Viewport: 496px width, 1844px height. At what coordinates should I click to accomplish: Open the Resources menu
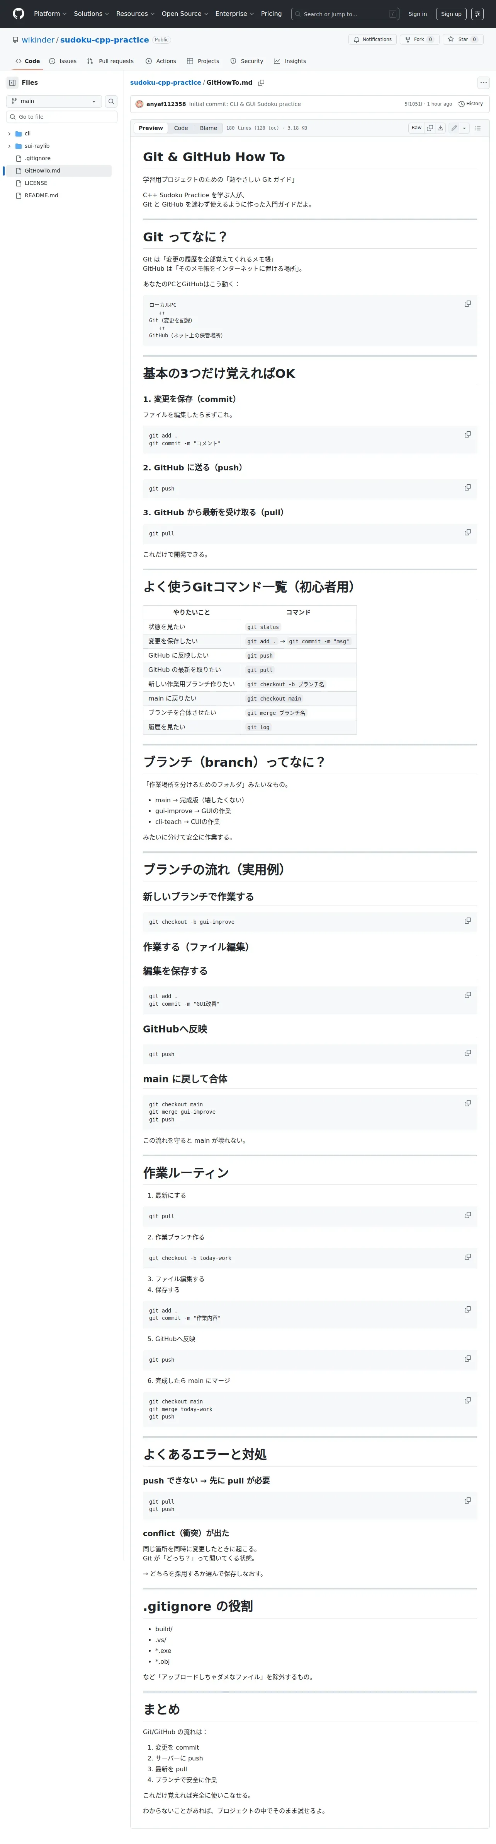(136, 14)
